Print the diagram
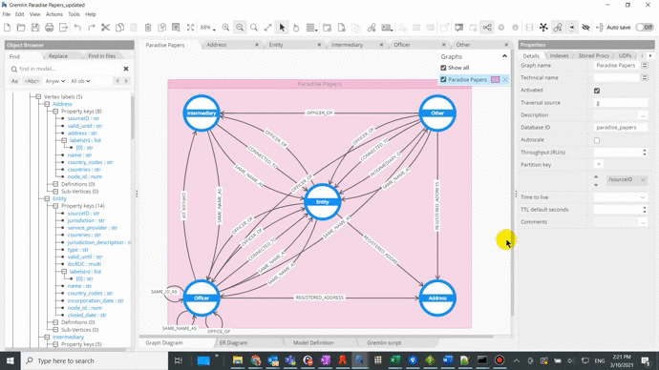Image resolution: width=659 pixels, height=370 pixels. (49, 28)
